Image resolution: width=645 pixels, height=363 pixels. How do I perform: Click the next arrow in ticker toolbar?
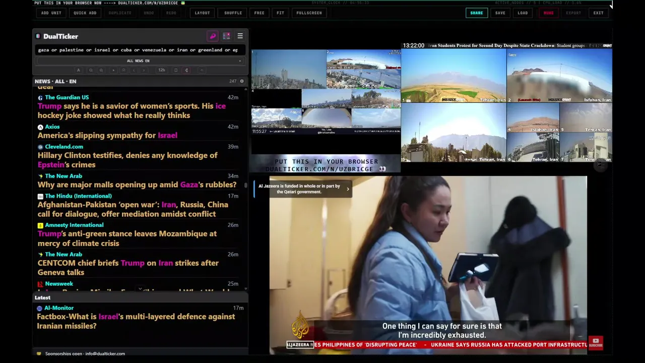coord(144,70)
